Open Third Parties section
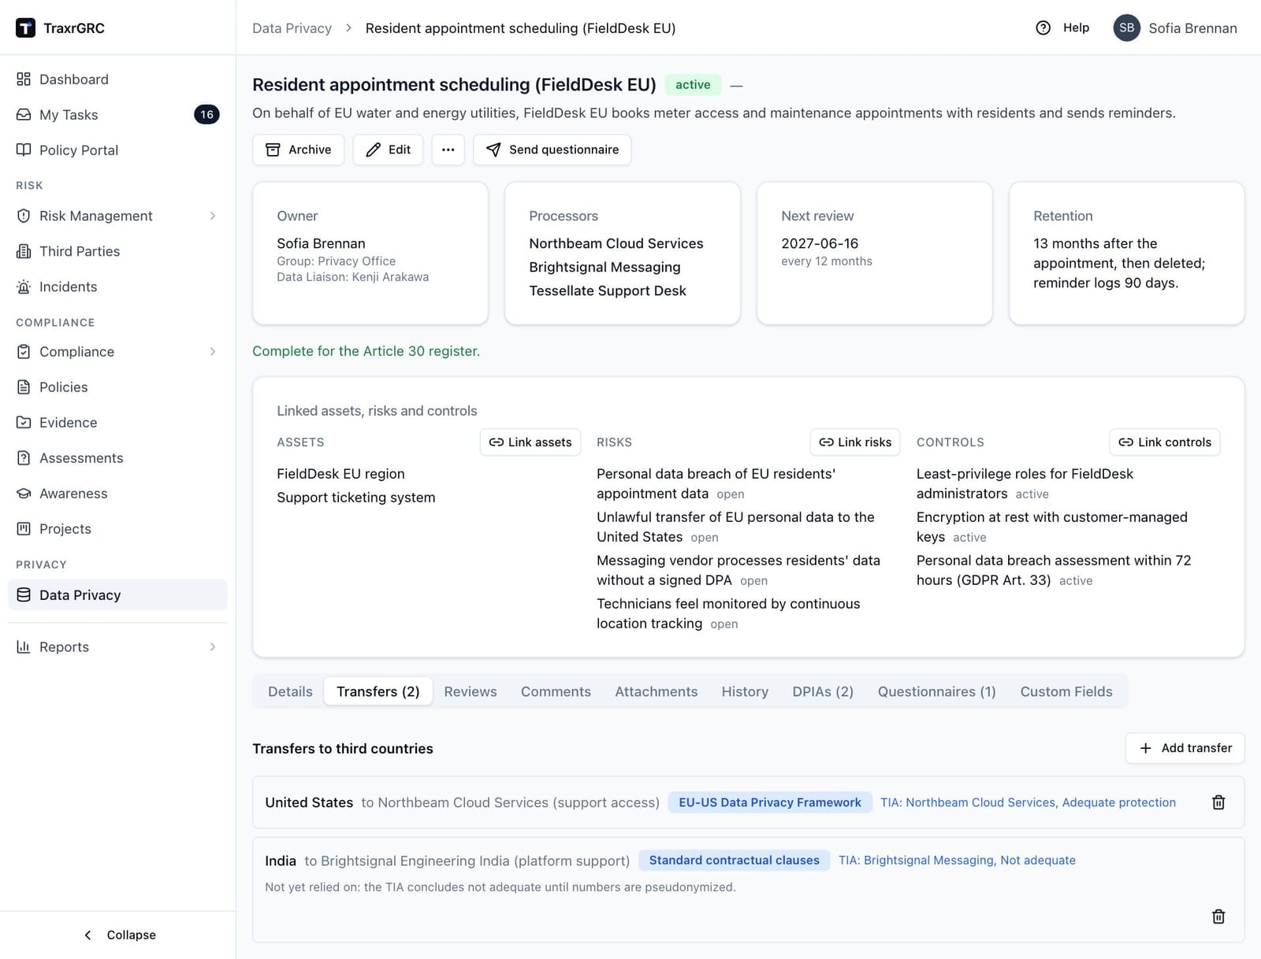 pyautogui.click(x=117, y=251)
